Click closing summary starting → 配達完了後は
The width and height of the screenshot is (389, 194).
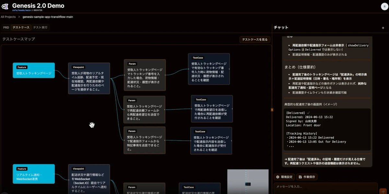click(325, 161)
